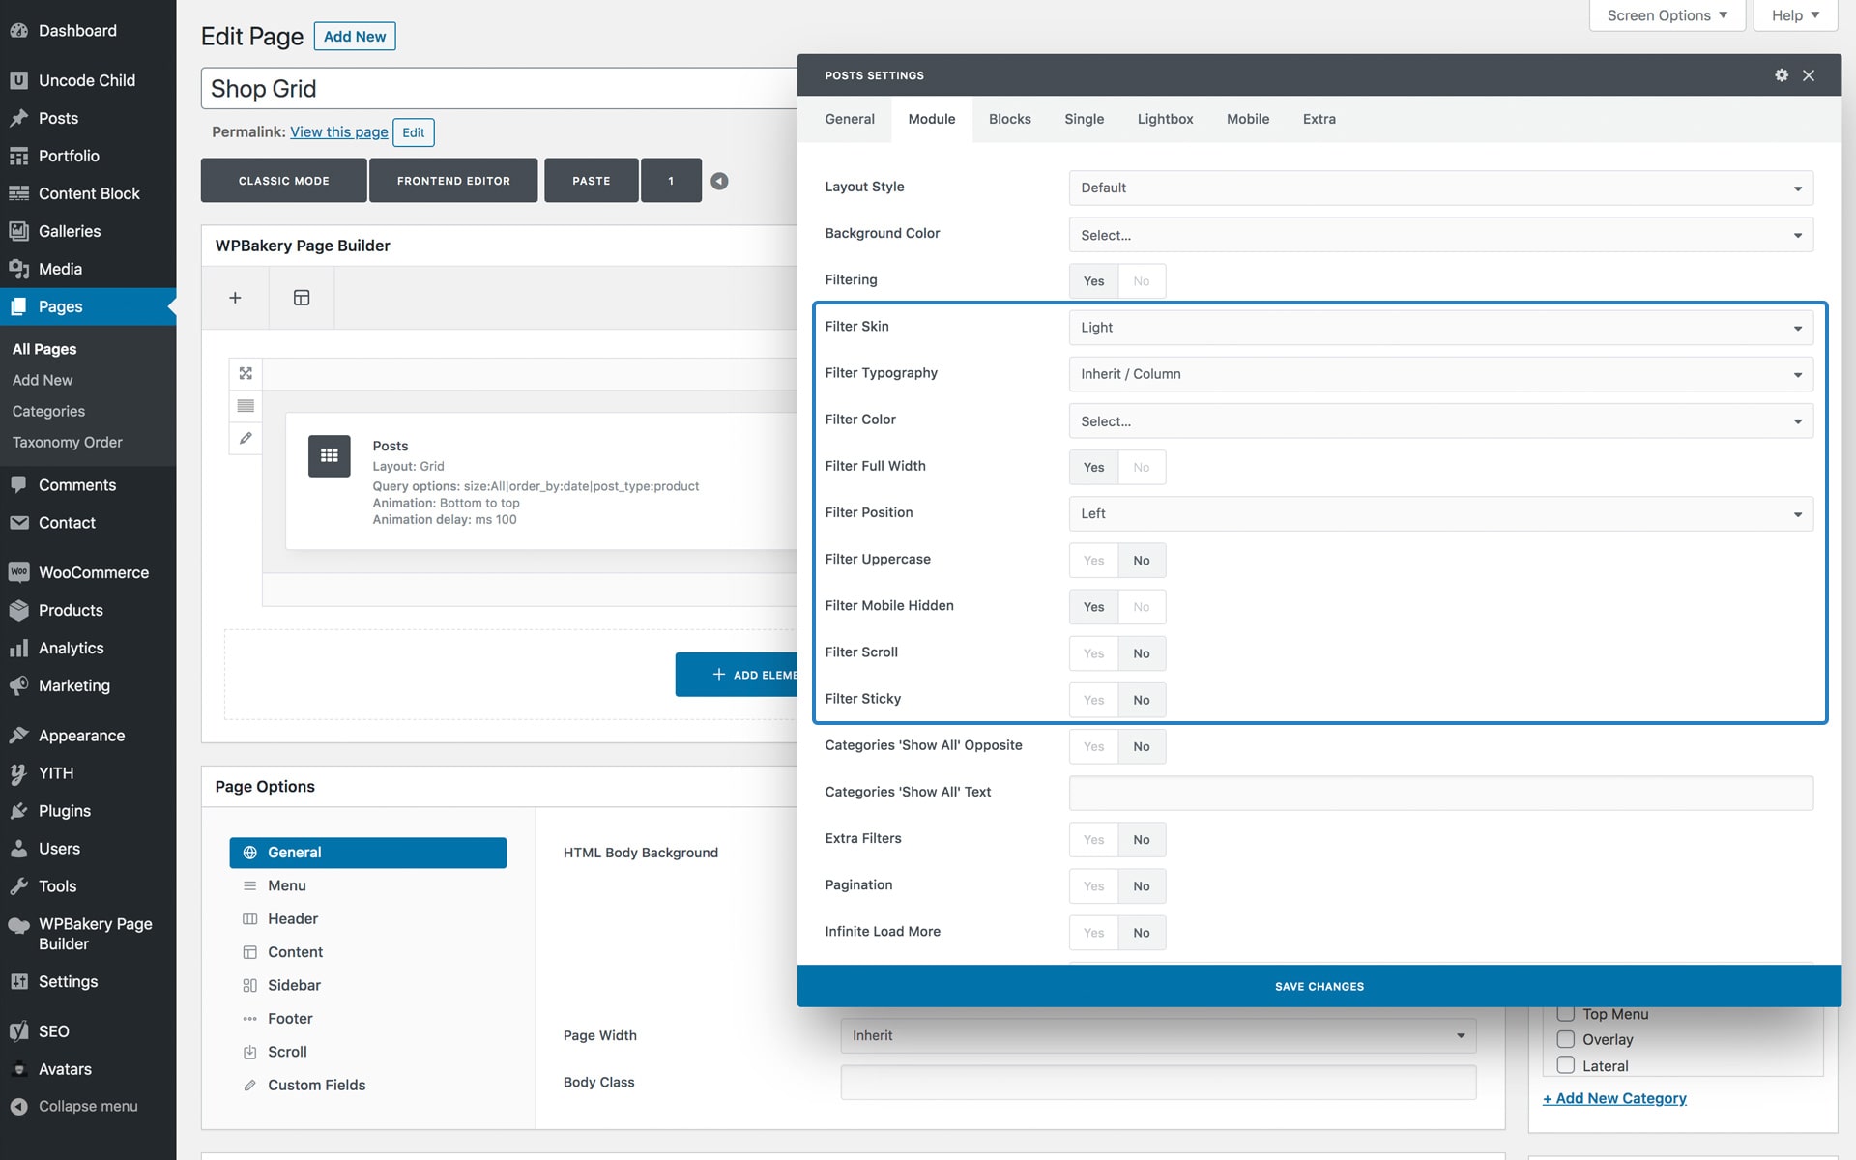Enable Filter Uppercase by clicking Yes
The width and height of the screenshot is (1856, 1160).
coord(1093,561)
